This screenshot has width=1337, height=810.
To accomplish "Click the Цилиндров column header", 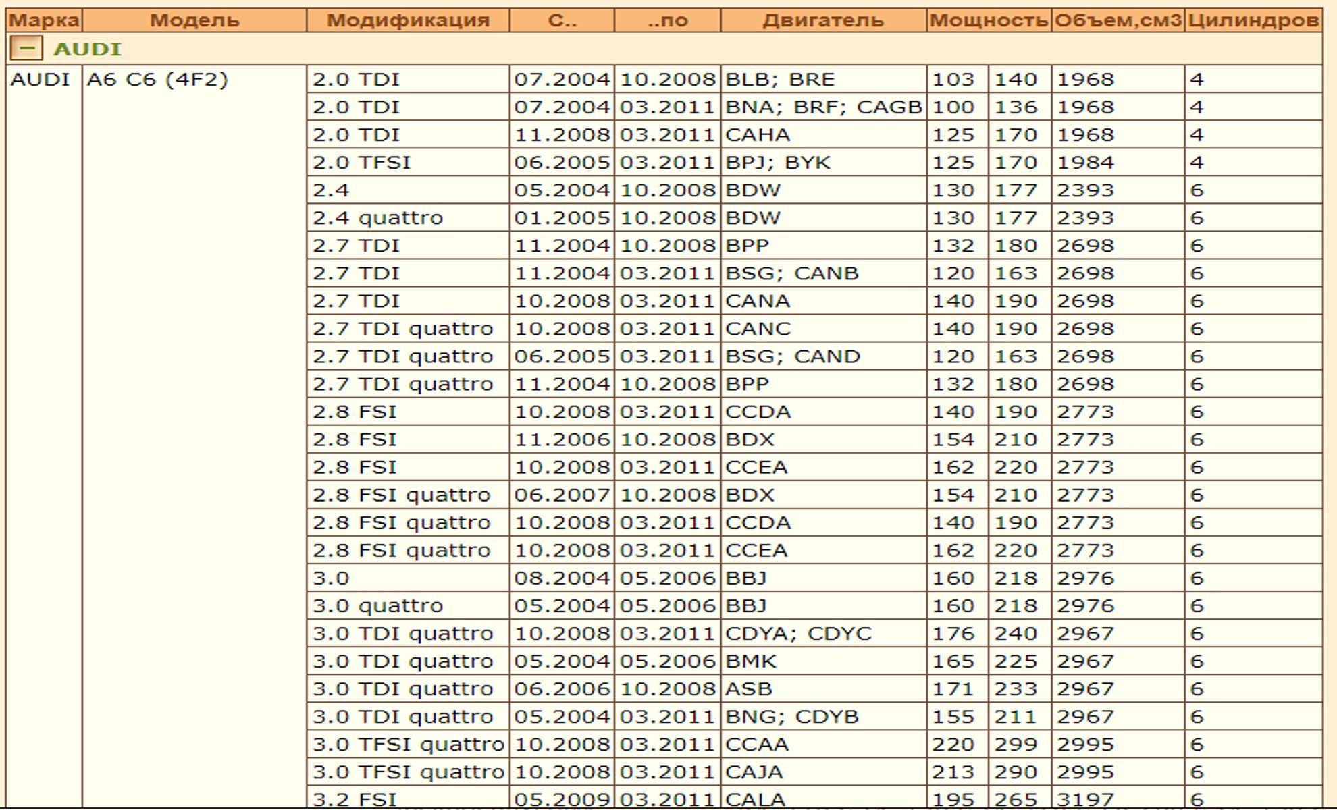I will click(x=1253, y=20).
